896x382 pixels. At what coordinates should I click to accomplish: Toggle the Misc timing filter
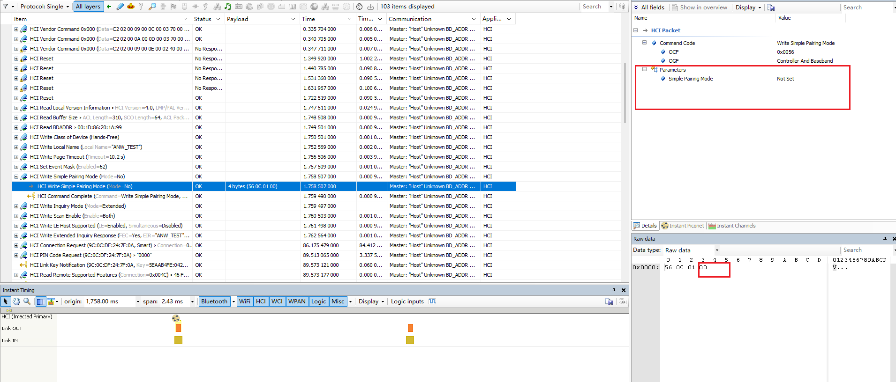tap(338, 301)
